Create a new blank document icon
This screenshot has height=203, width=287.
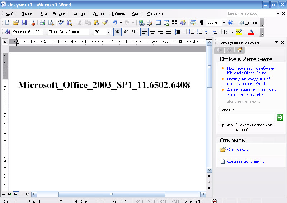click(7, 23)
